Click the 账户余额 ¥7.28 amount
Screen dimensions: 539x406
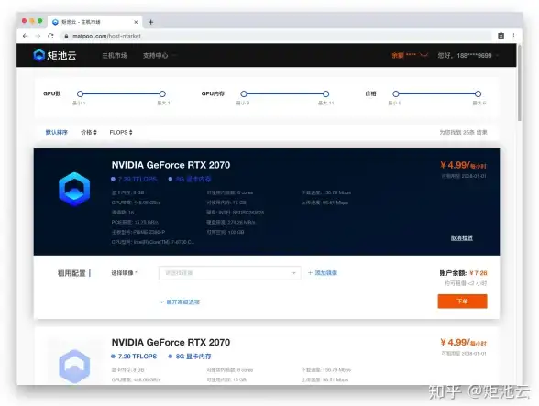coord(478,273)
